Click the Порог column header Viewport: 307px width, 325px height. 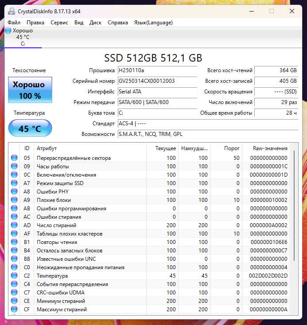(226, 148)
